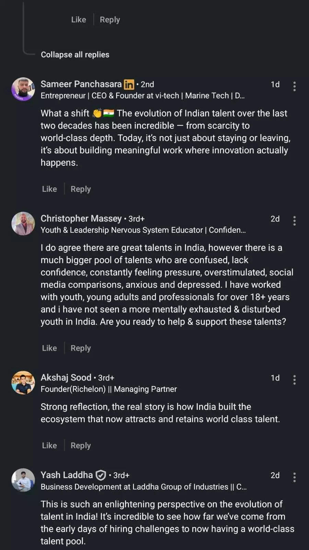Open options menu for Christopher Massey's comment

[x=294, y=220]
